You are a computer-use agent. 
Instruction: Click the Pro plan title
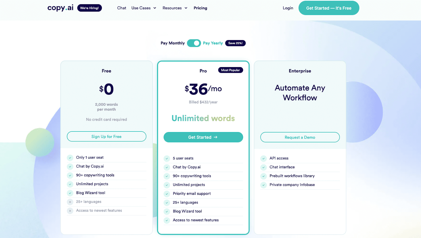point(203,71)
